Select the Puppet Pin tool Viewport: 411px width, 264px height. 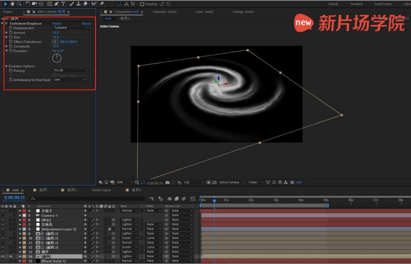[x=102, y=4]
